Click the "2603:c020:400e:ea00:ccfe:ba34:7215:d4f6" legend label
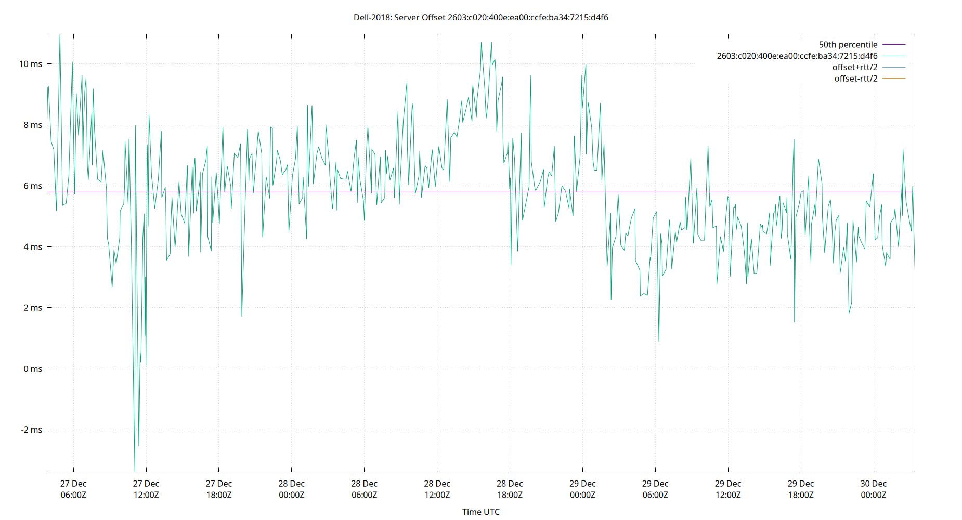962x520 pixels. 797,56
